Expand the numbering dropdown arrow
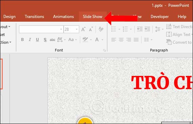This screenshot has width=193, height=124. click(131, 29)
